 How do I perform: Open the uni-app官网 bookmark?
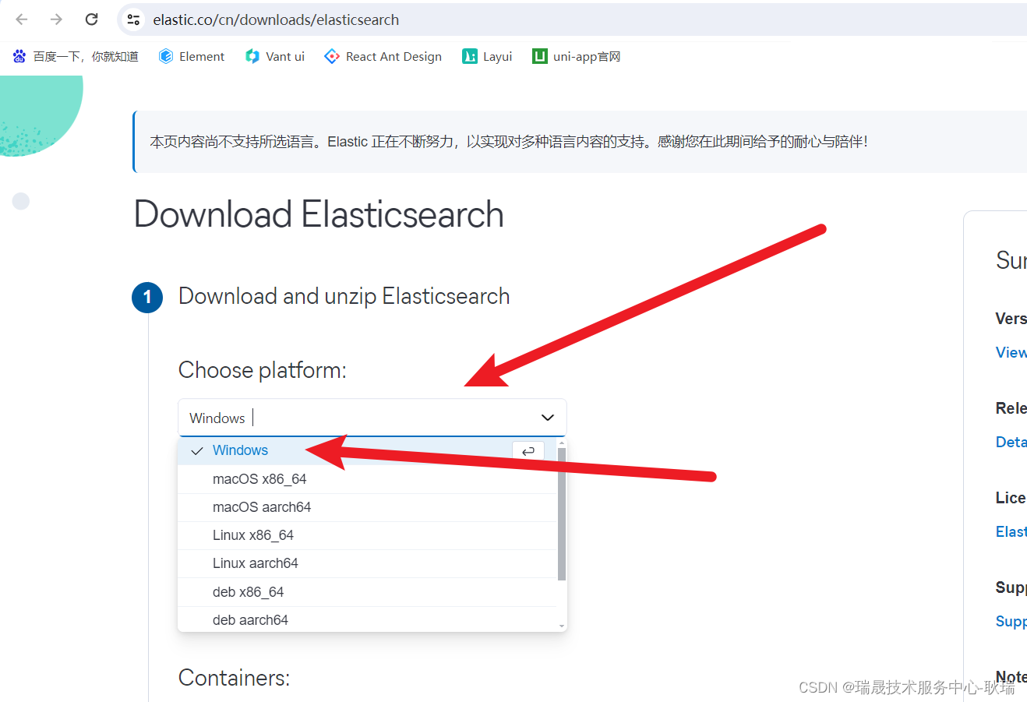577,56
